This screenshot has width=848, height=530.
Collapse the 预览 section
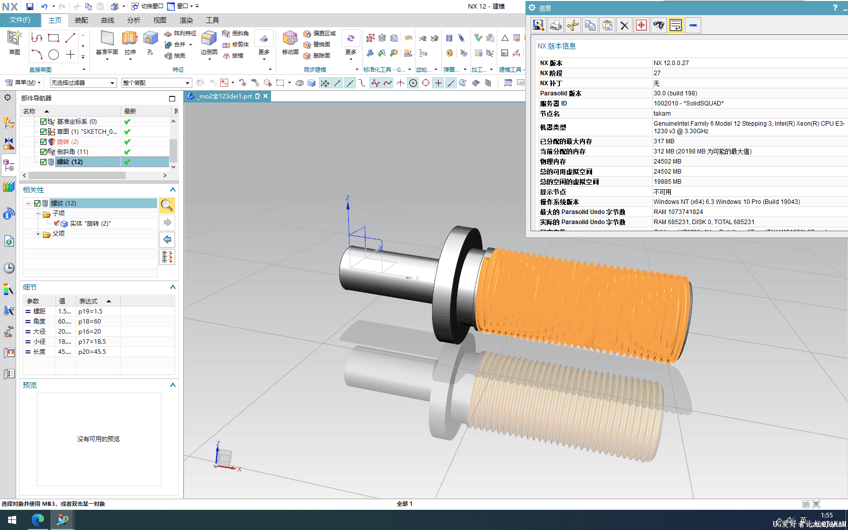(173, 385)
